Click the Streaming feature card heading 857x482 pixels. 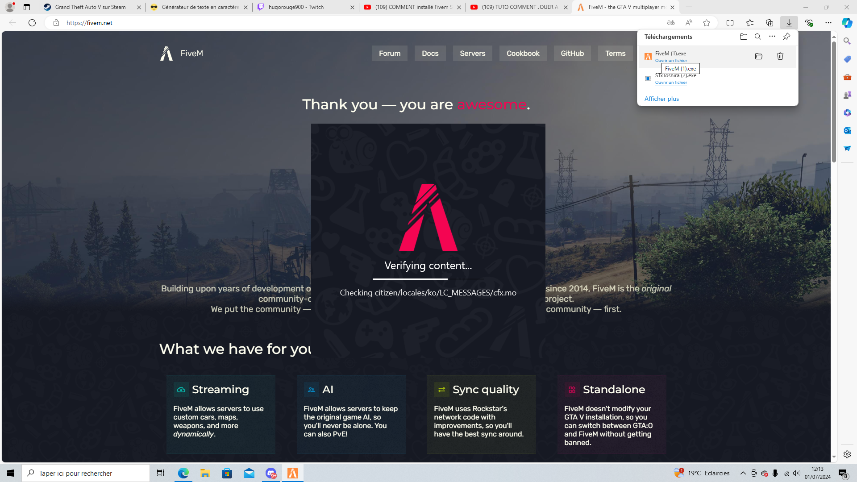[x=220, y=390]
